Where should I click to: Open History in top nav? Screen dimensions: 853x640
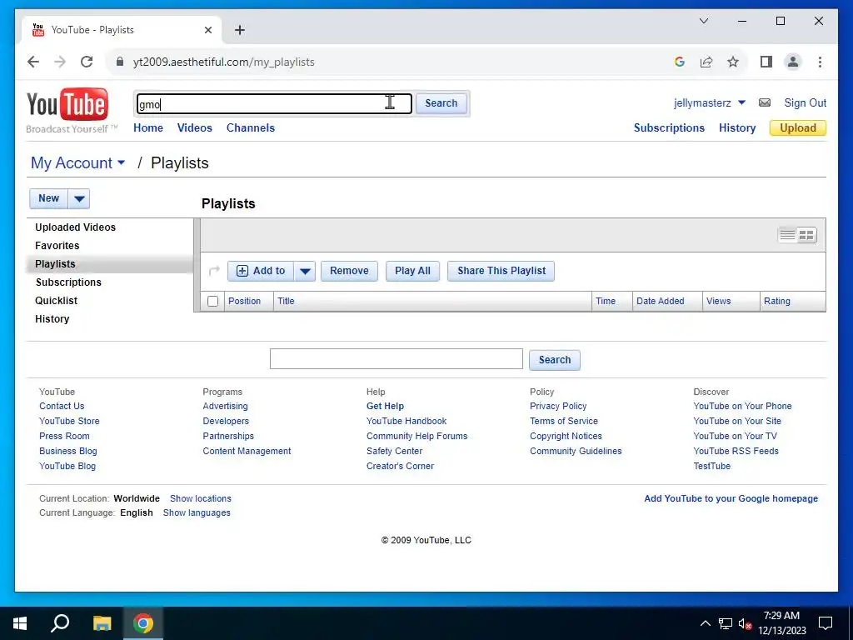pos(737,127)
